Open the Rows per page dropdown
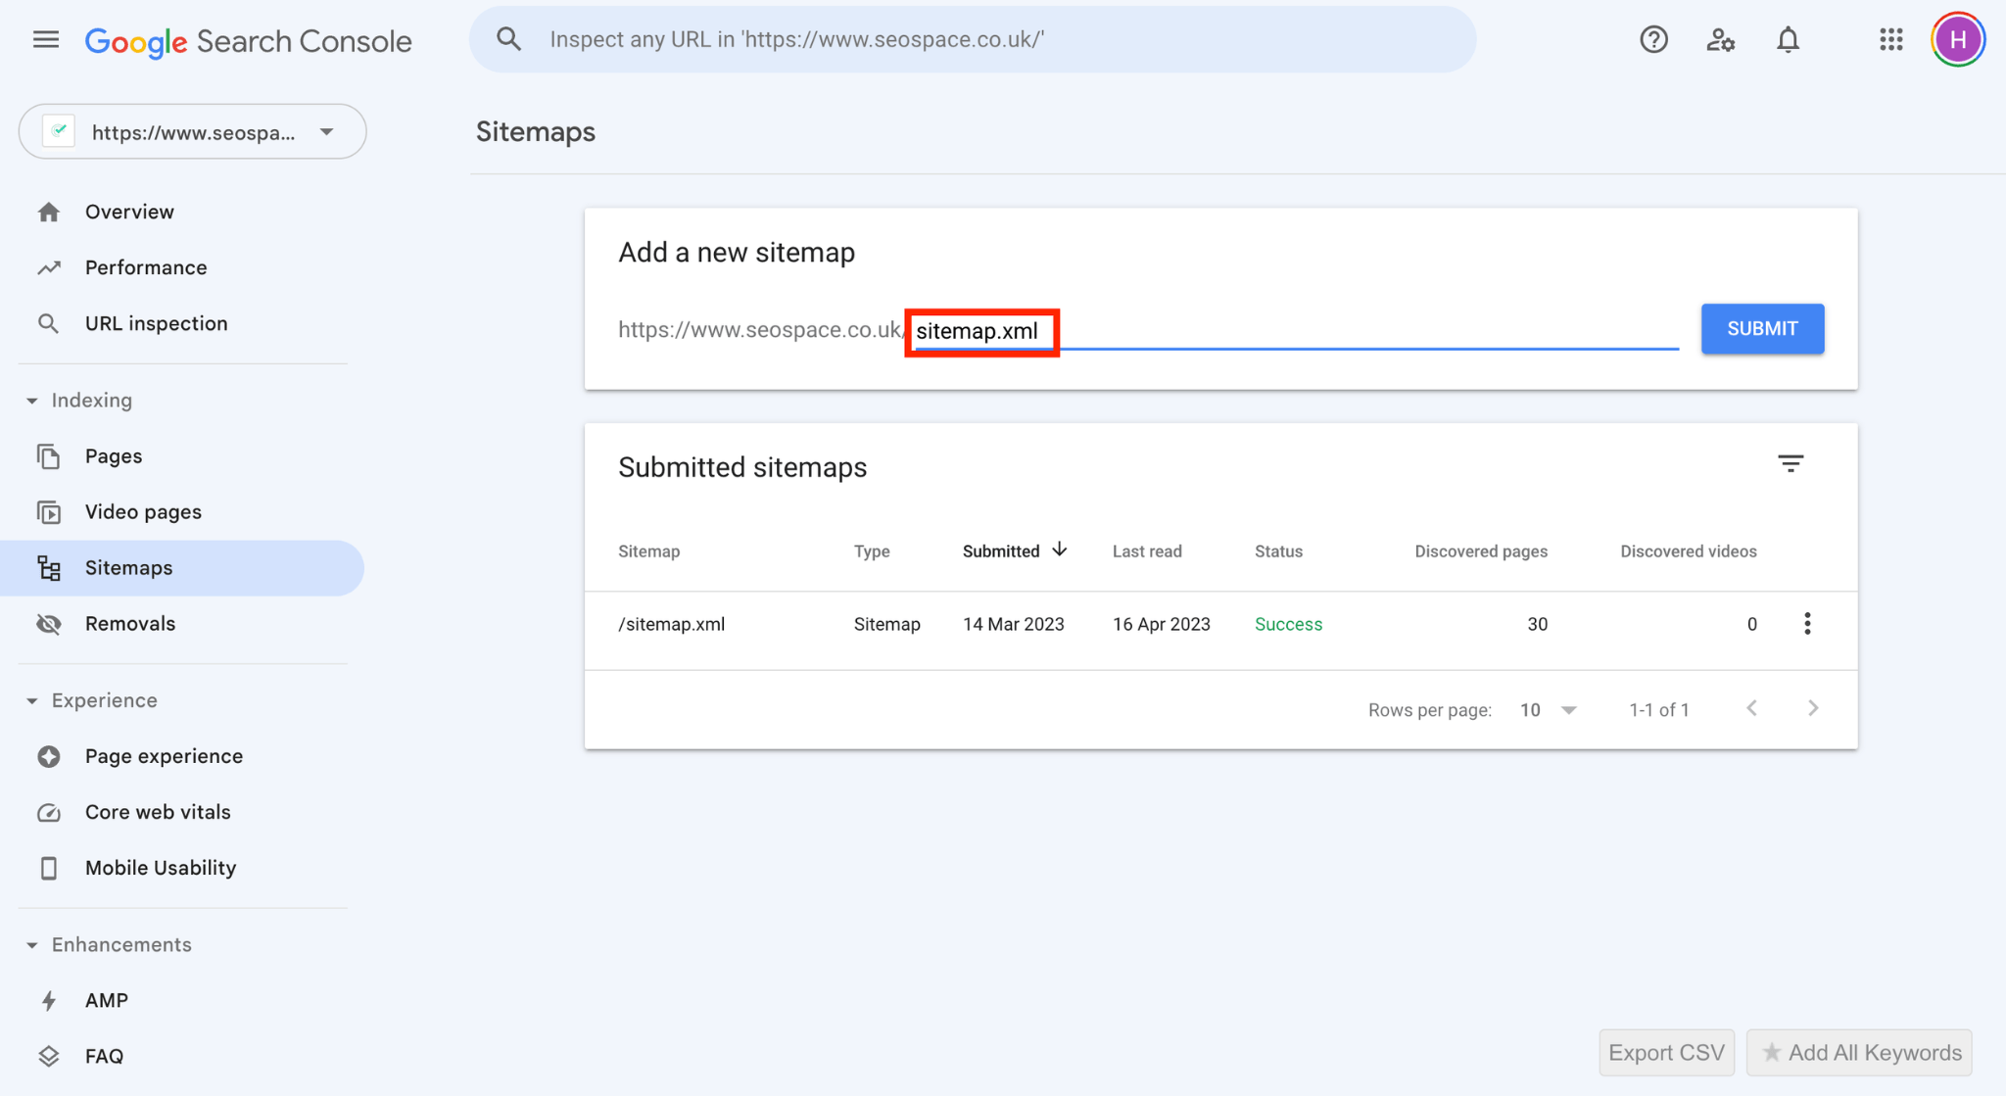Image resolution: width=2006 pixels, height=1096 pixels. 1549,710
